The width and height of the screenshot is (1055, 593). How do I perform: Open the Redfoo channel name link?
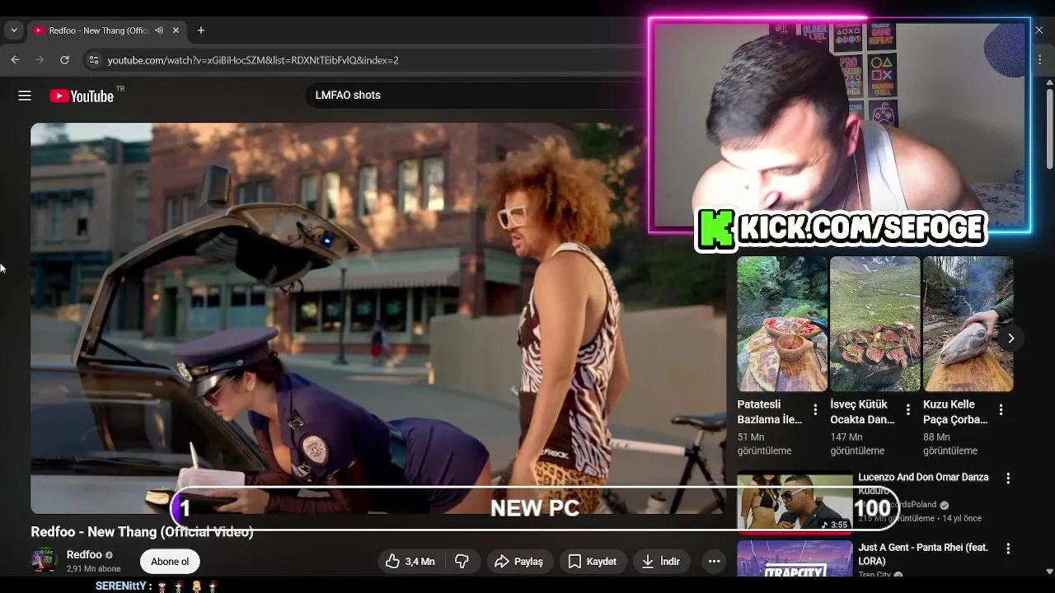(84, 555)
